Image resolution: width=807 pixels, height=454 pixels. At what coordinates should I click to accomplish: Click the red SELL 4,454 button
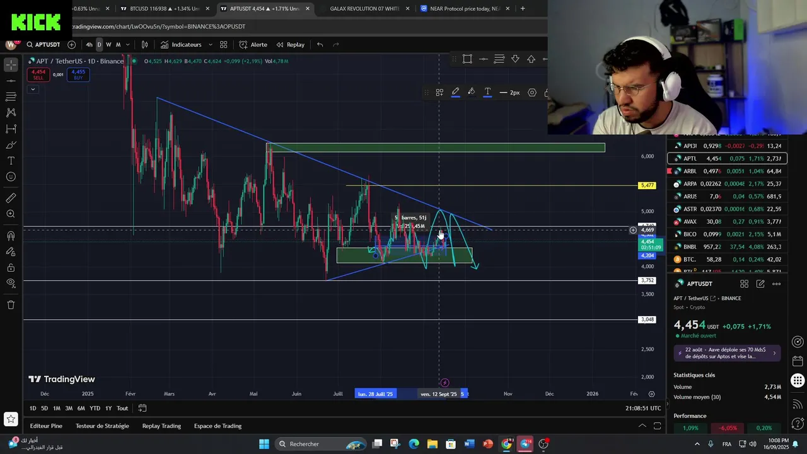[38, 74]
